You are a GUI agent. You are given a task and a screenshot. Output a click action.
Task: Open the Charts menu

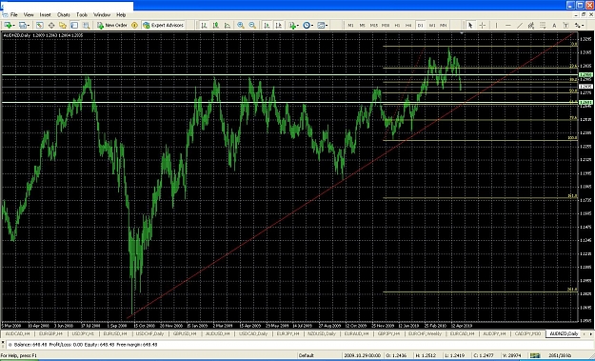[x=64, y=15]
